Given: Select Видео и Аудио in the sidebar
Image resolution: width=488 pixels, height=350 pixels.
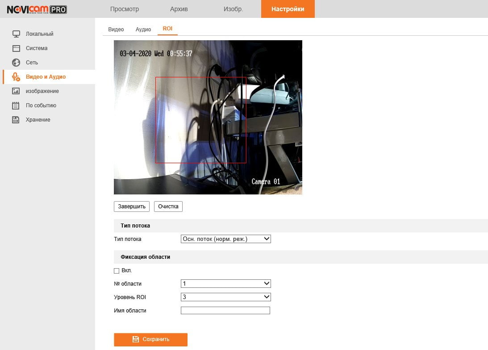Looking at the screenshot, I should tap(49, 77).
